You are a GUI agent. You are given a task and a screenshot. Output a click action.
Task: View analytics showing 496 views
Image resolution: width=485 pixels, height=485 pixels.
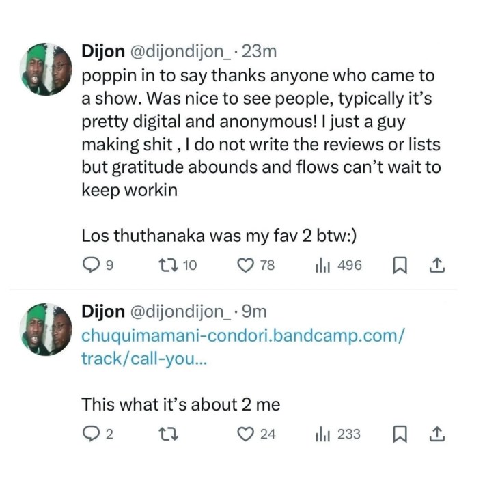click(321, 265)
